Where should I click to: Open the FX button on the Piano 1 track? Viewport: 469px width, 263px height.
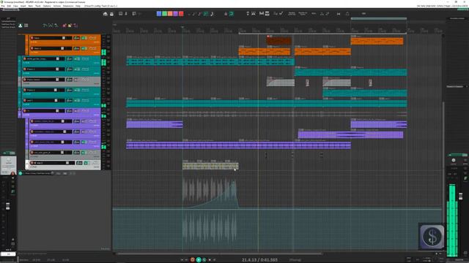pyautogui.click(x=70, y=69)
